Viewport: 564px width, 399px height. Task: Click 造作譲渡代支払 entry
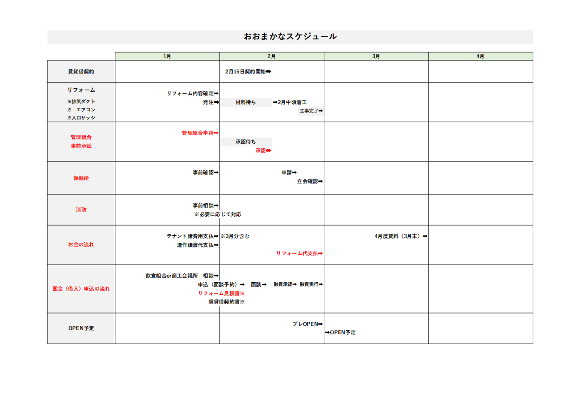coord(198,245)
